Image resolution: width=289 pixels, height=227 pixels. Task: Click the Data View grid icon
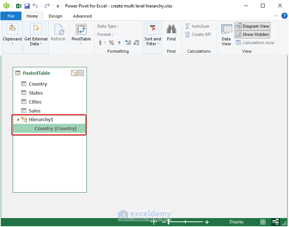click(x=226, y=29)
